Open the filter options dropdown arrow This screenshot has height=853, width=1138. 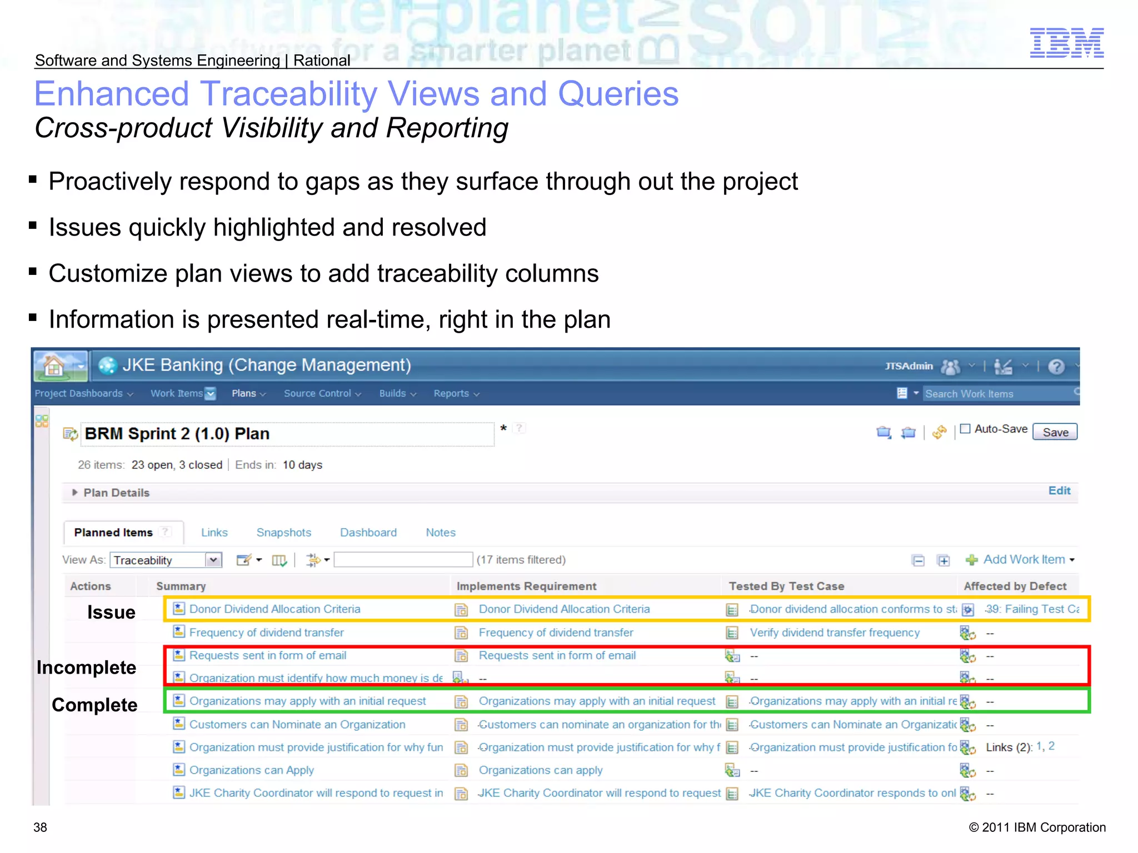pyautogui.click(x=327, y=560)
